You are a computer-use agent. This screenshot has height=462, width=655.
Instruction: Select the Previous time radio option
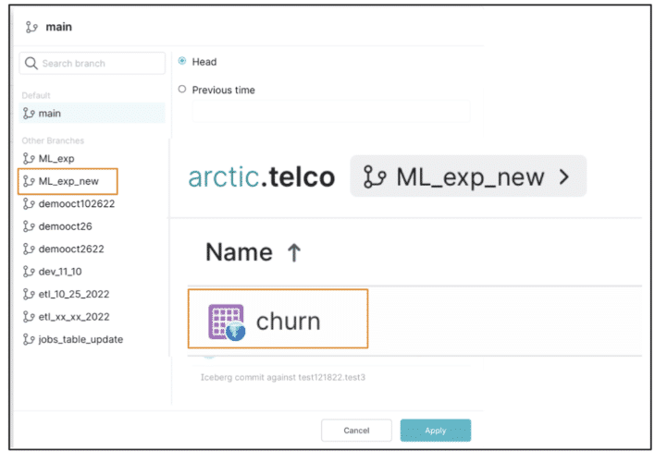coord(182,89)
